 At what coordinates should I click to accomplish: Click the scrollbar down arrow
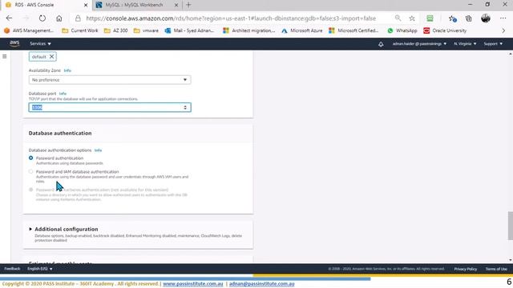pos(510,260)
